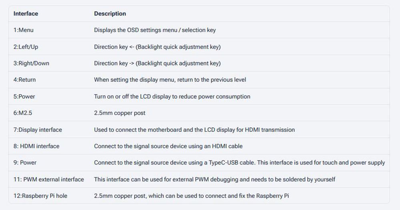Click the '2.5mm copper post' description in row 6
Viewport: 400px width, 210px height.
click(120, 113)
